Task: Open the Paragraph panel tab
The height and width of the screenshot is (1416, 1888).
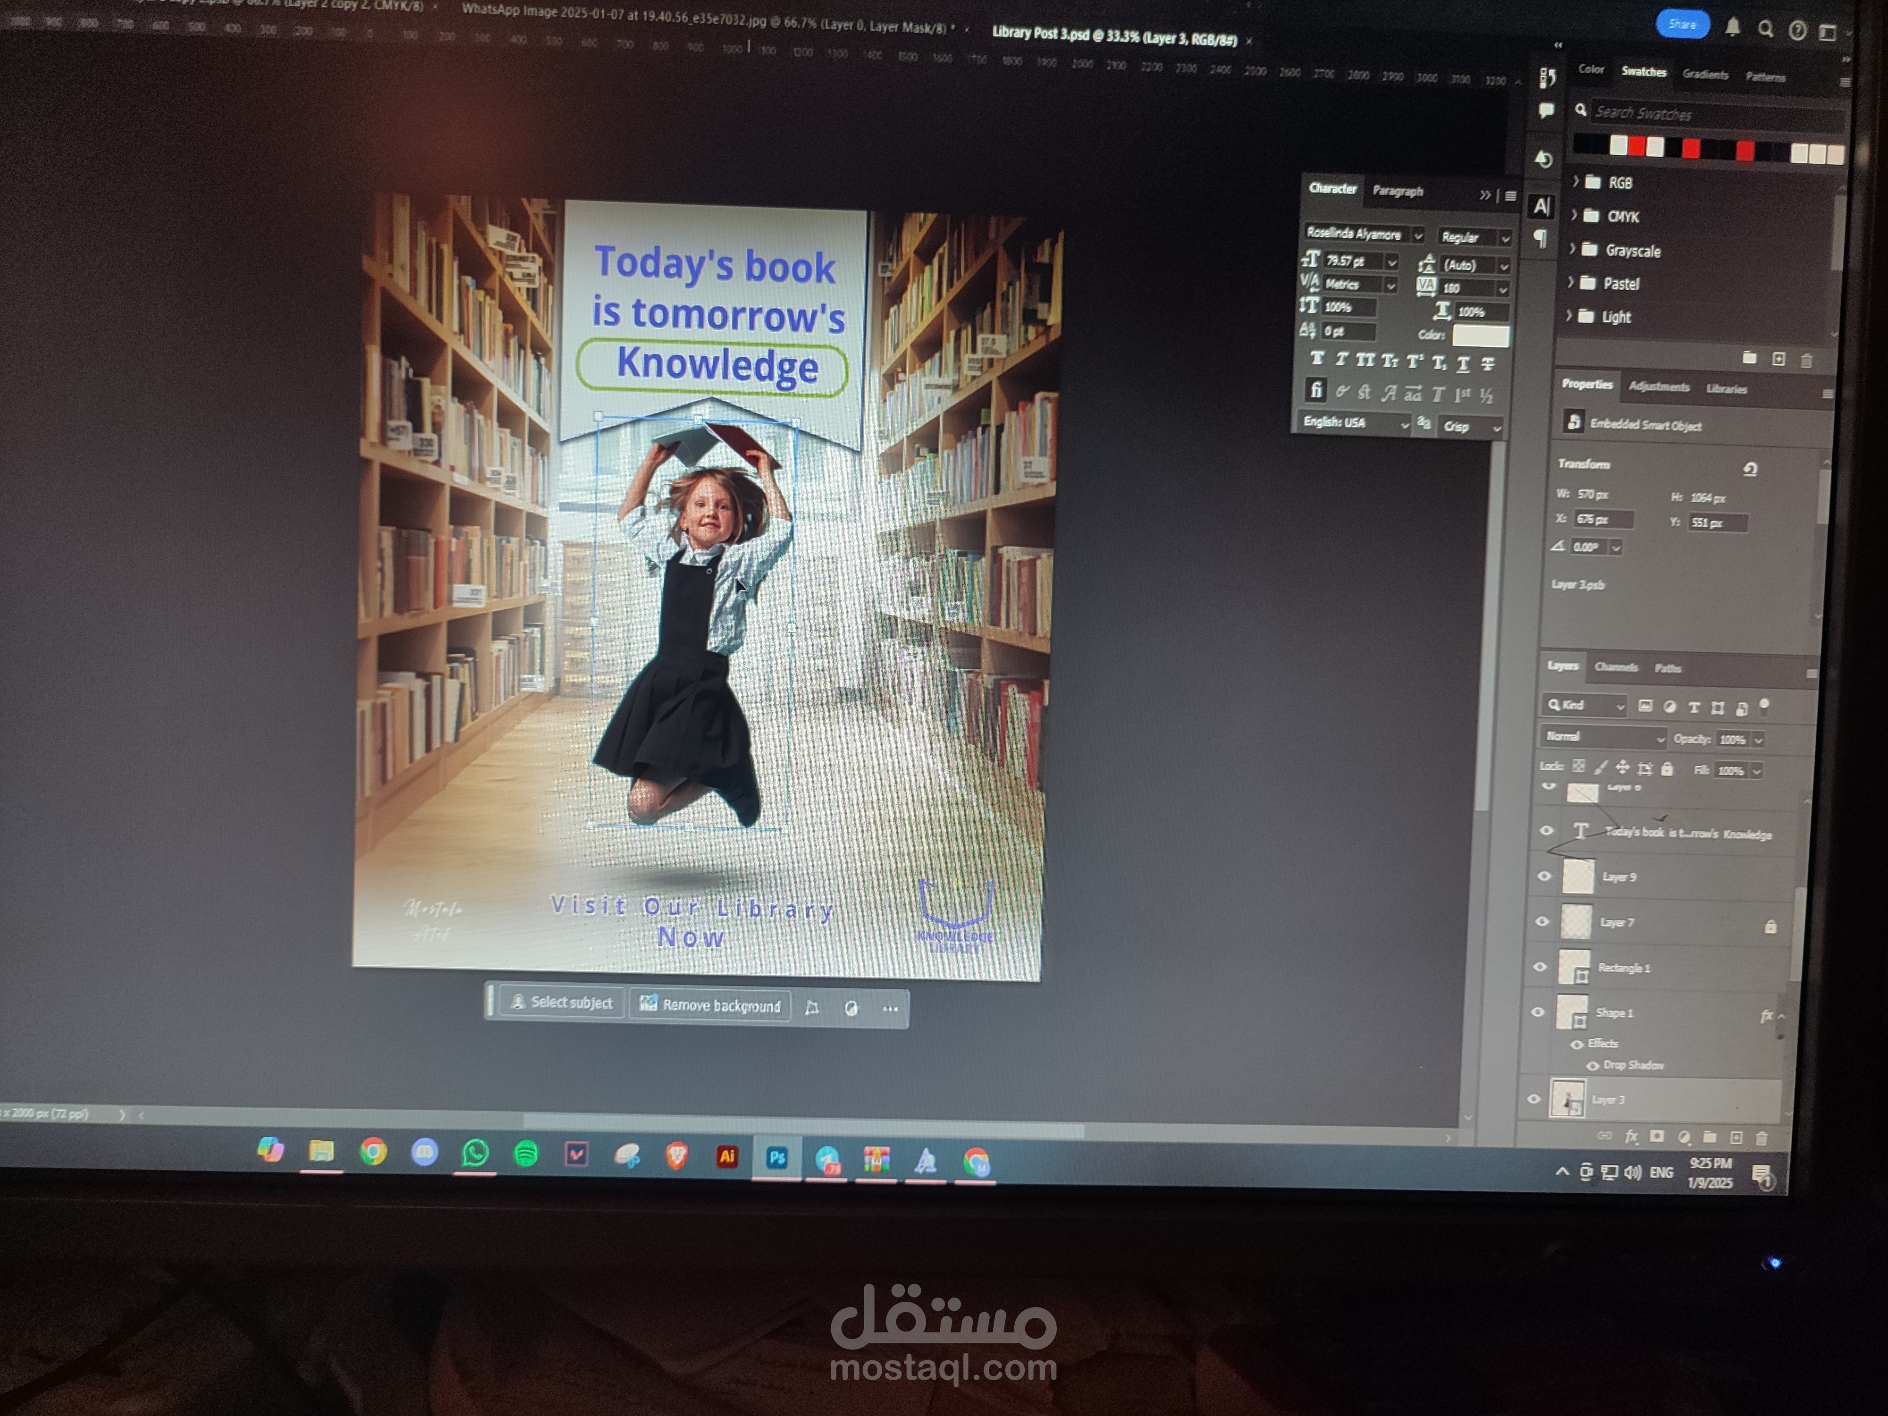Action: point(1397,191)
